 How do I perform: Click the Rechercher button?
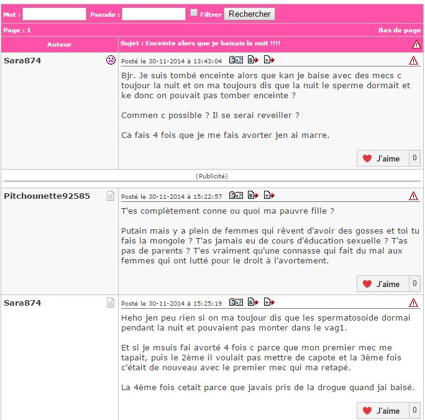point(249,14)
